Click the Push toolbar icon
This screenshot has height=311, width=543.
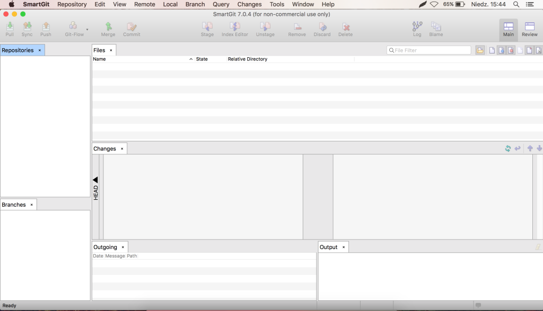click(46, 29)
